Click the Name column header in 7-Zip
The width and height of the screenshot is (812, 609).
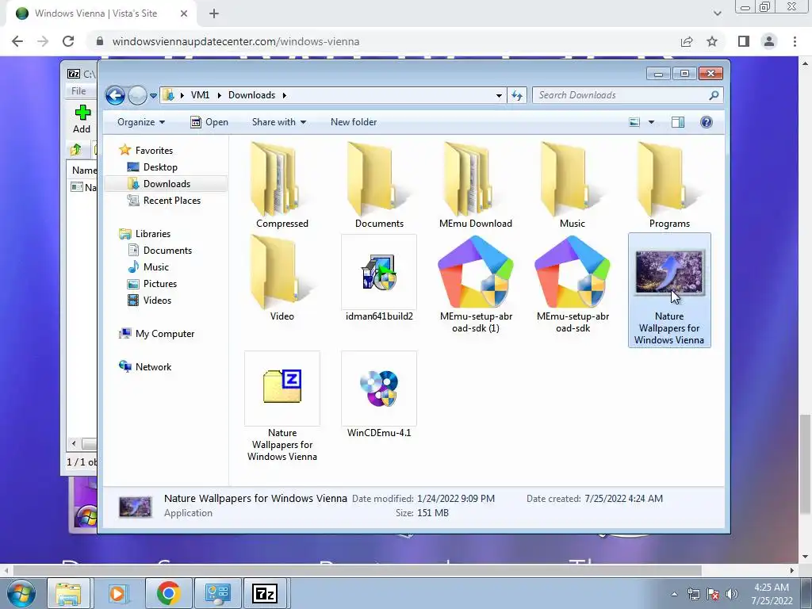(x=84, y=170)
